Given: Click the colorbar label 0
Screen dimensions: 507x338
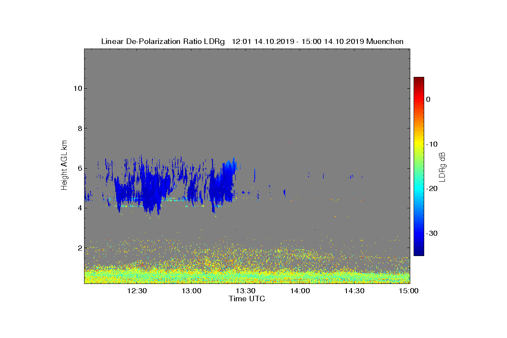Looking at the screenshot, I should [428, 99].
